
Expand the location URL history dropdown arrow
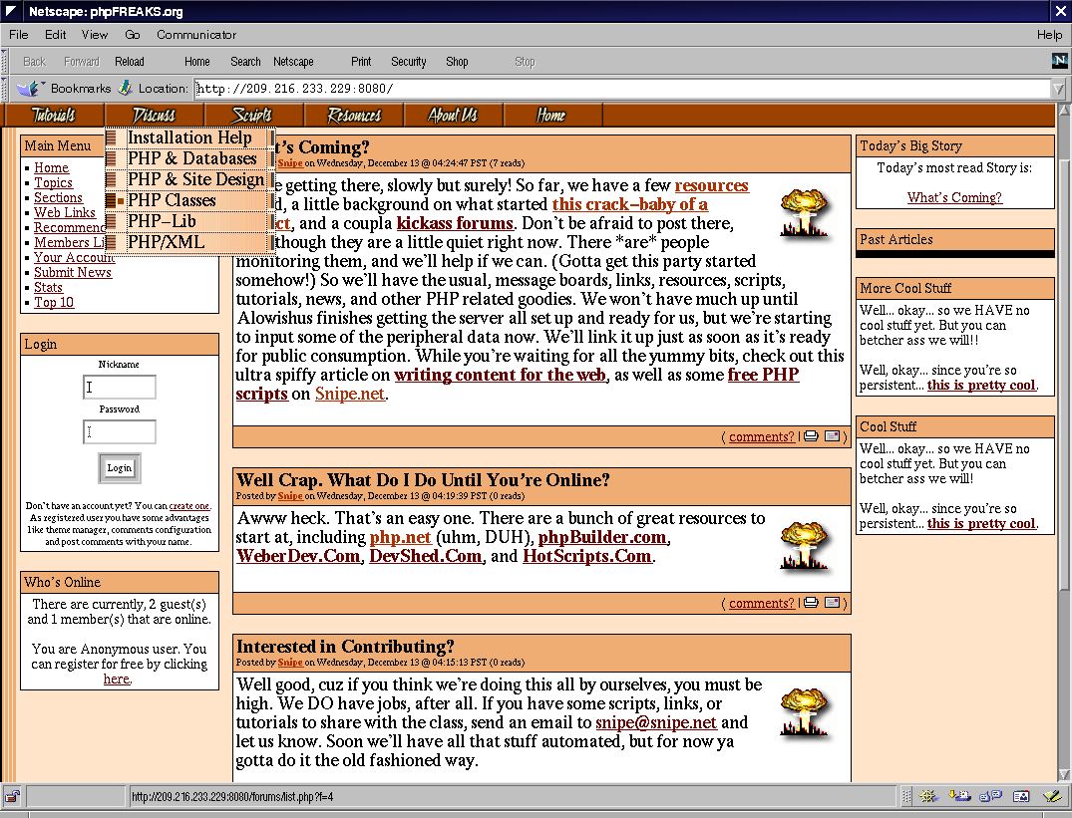pos(1058,89)
